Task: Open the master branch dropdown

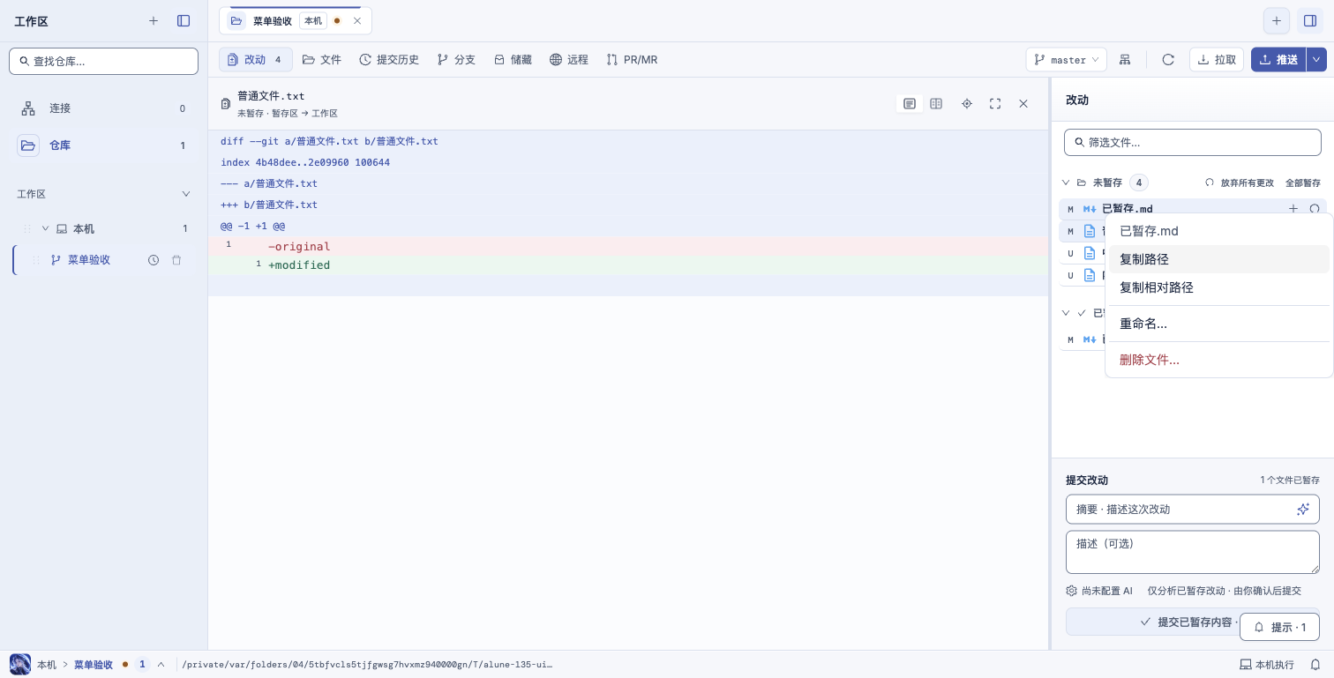Action: pos(1066,60)
